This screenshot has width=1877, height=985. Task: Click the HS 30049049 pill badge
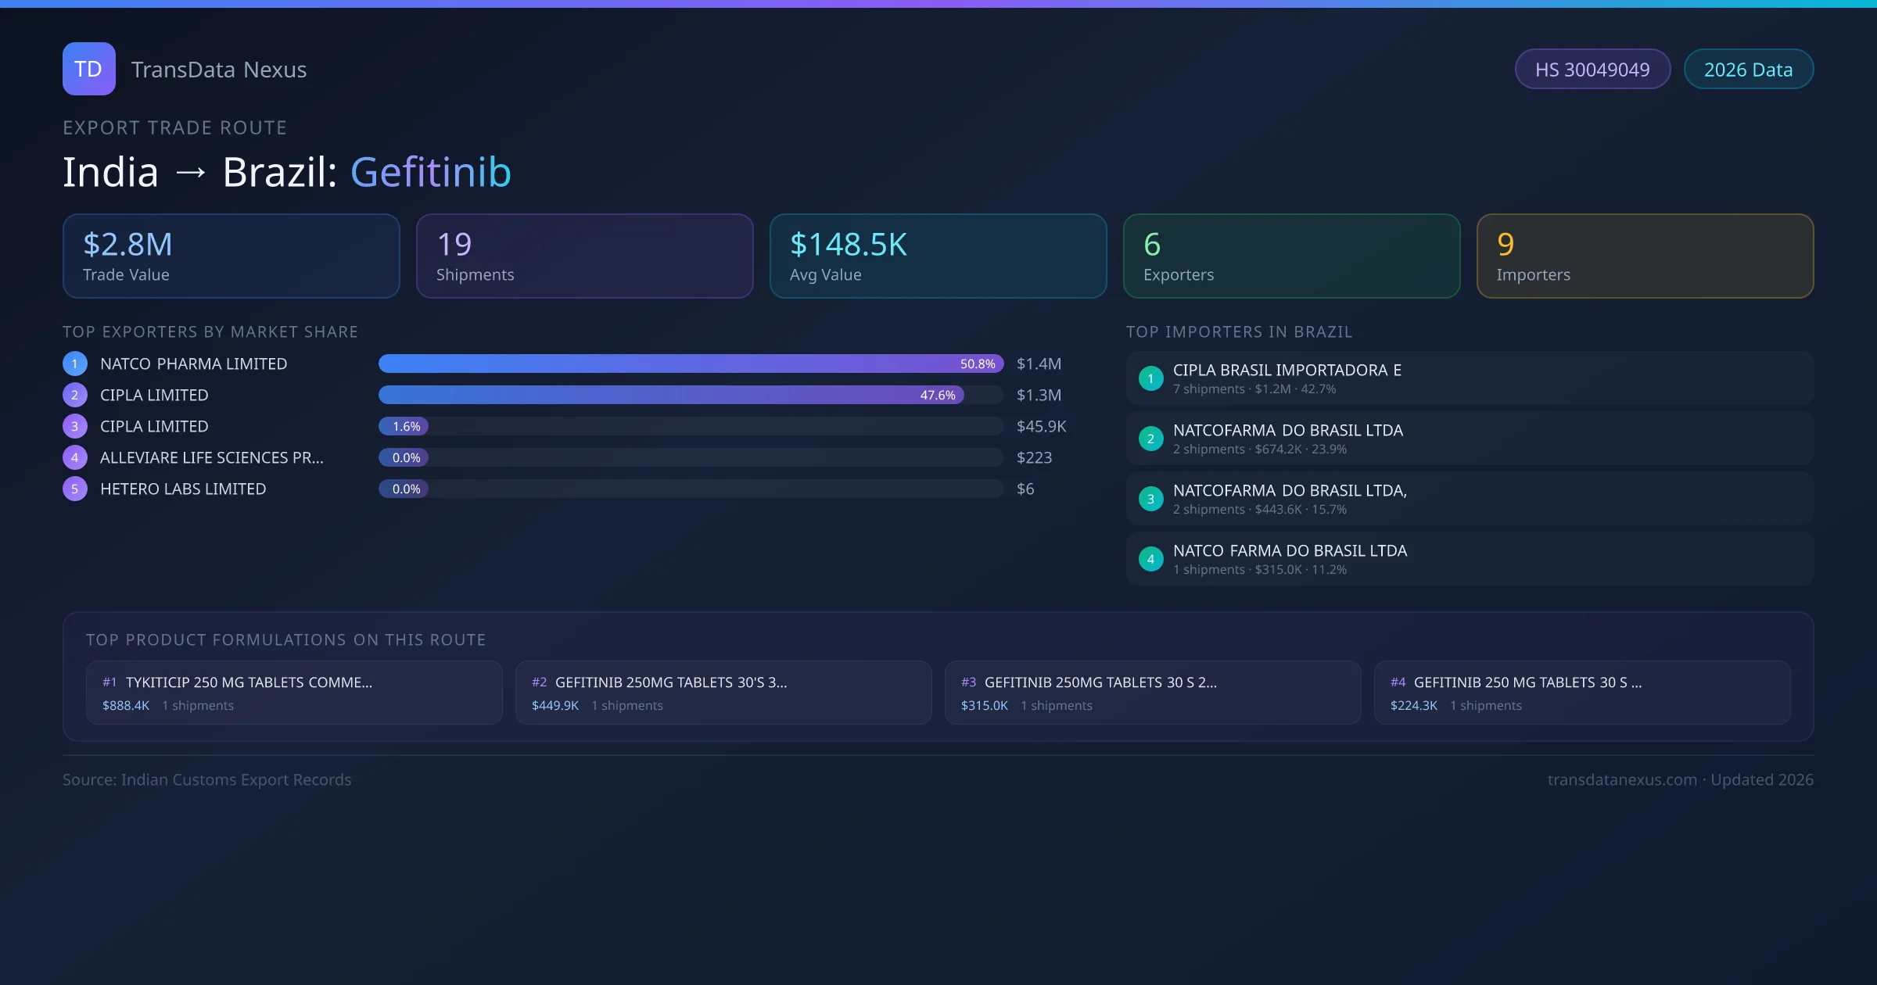pos(1592,70)
